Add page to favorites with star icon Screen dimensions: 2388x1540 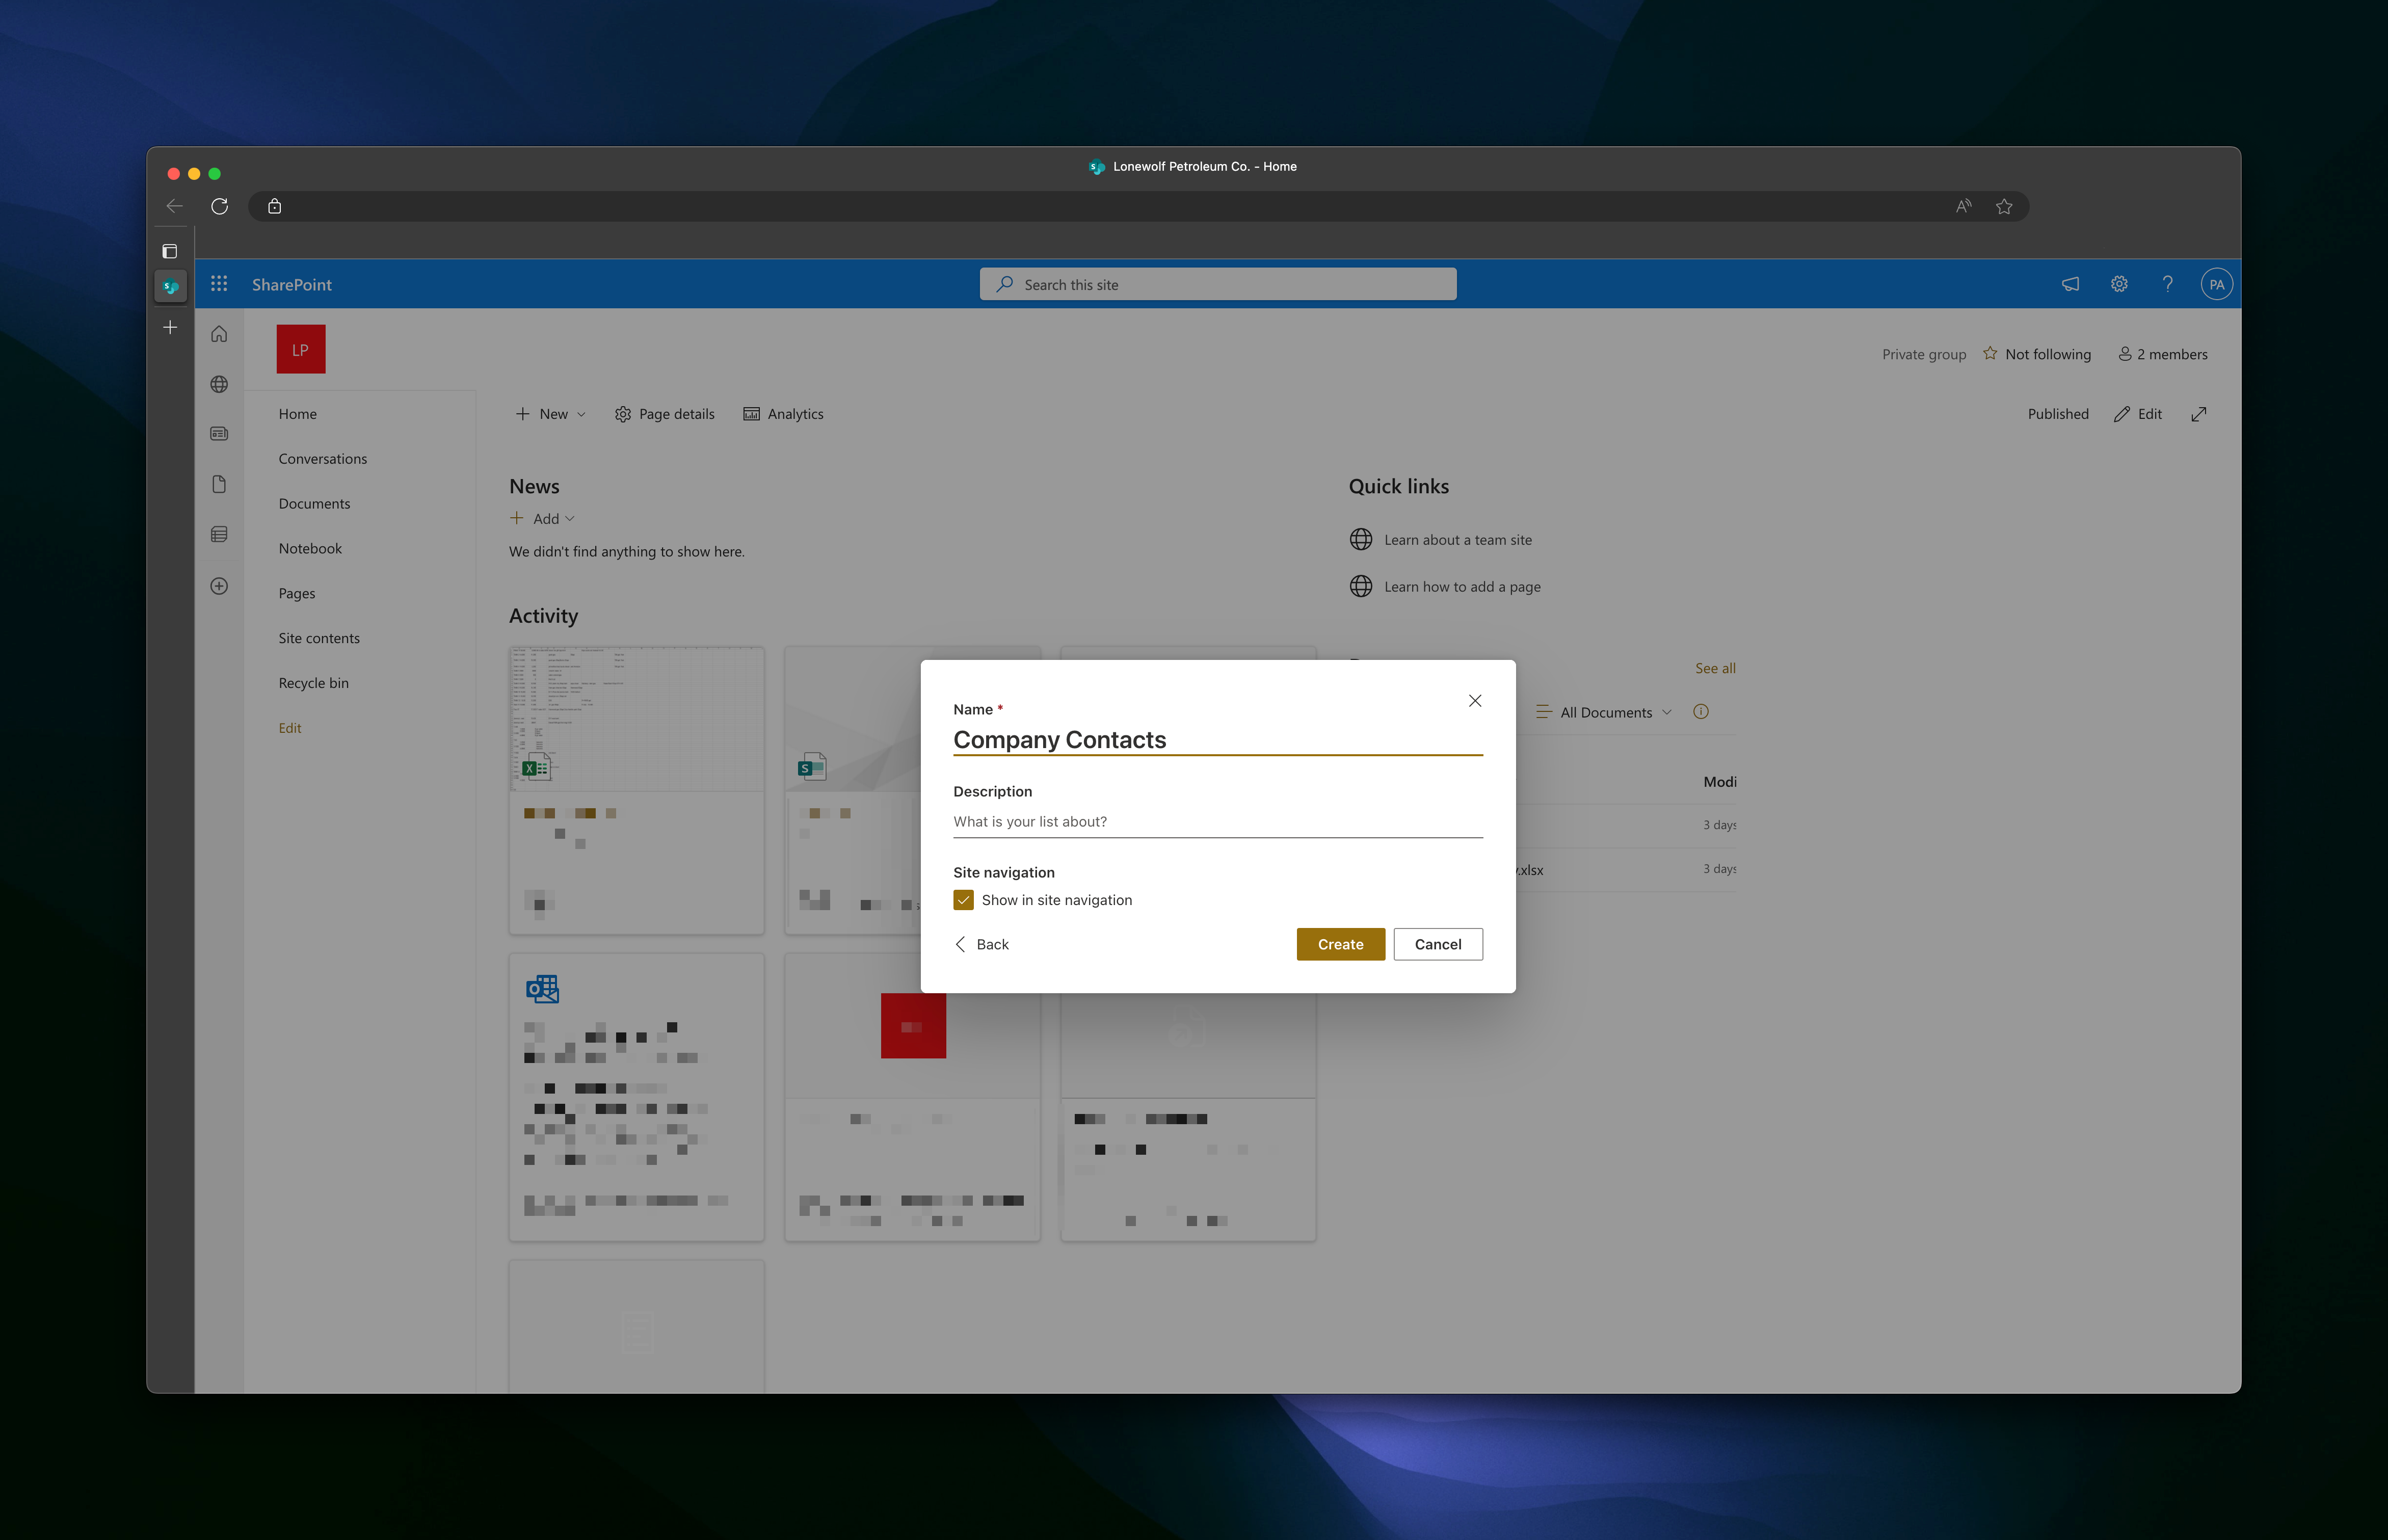point(2003,206)
